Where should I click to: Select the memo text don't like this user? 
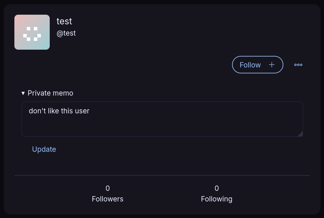(x=59, y=111)
